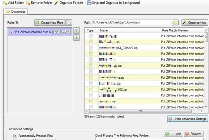Edit the Put ZIP files rule
This screenshot has width=209, height=140.
click(x=55, y=32)
